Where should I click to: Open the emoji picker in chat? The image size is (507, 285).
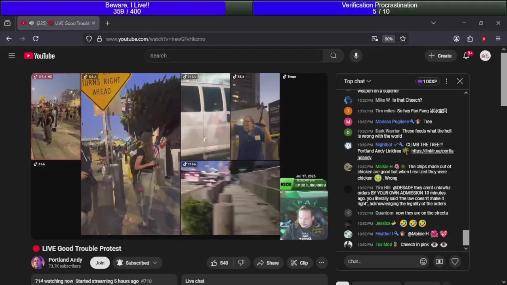423,261
